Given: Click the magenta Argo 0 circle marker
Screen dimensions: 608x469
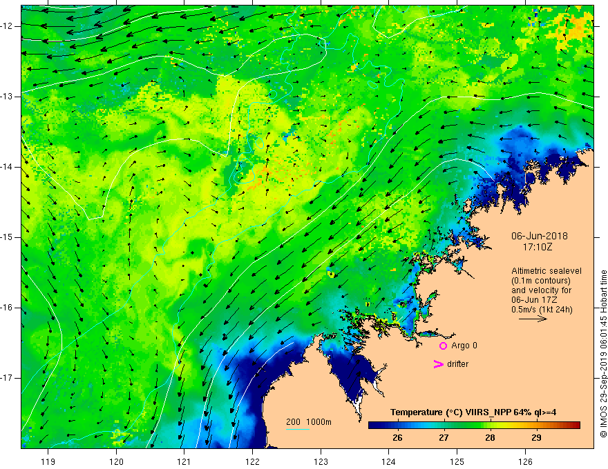Looking at the screenshot, I should [443, 346].
